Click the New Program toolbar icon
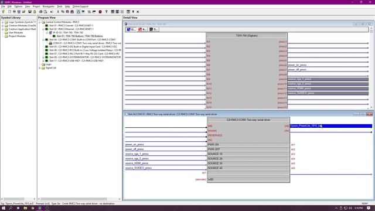Image resolution: width=375 pixels, height=211 pixels. pos(9,12)
